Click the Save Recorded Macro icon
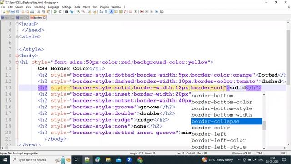 click(x=162, y=11)
